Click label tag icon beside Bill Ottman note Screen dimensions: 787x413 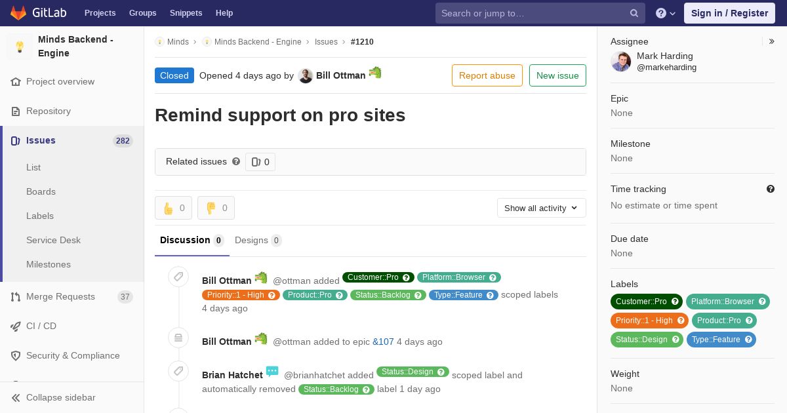pyautogui.click(x=178, y=277)
